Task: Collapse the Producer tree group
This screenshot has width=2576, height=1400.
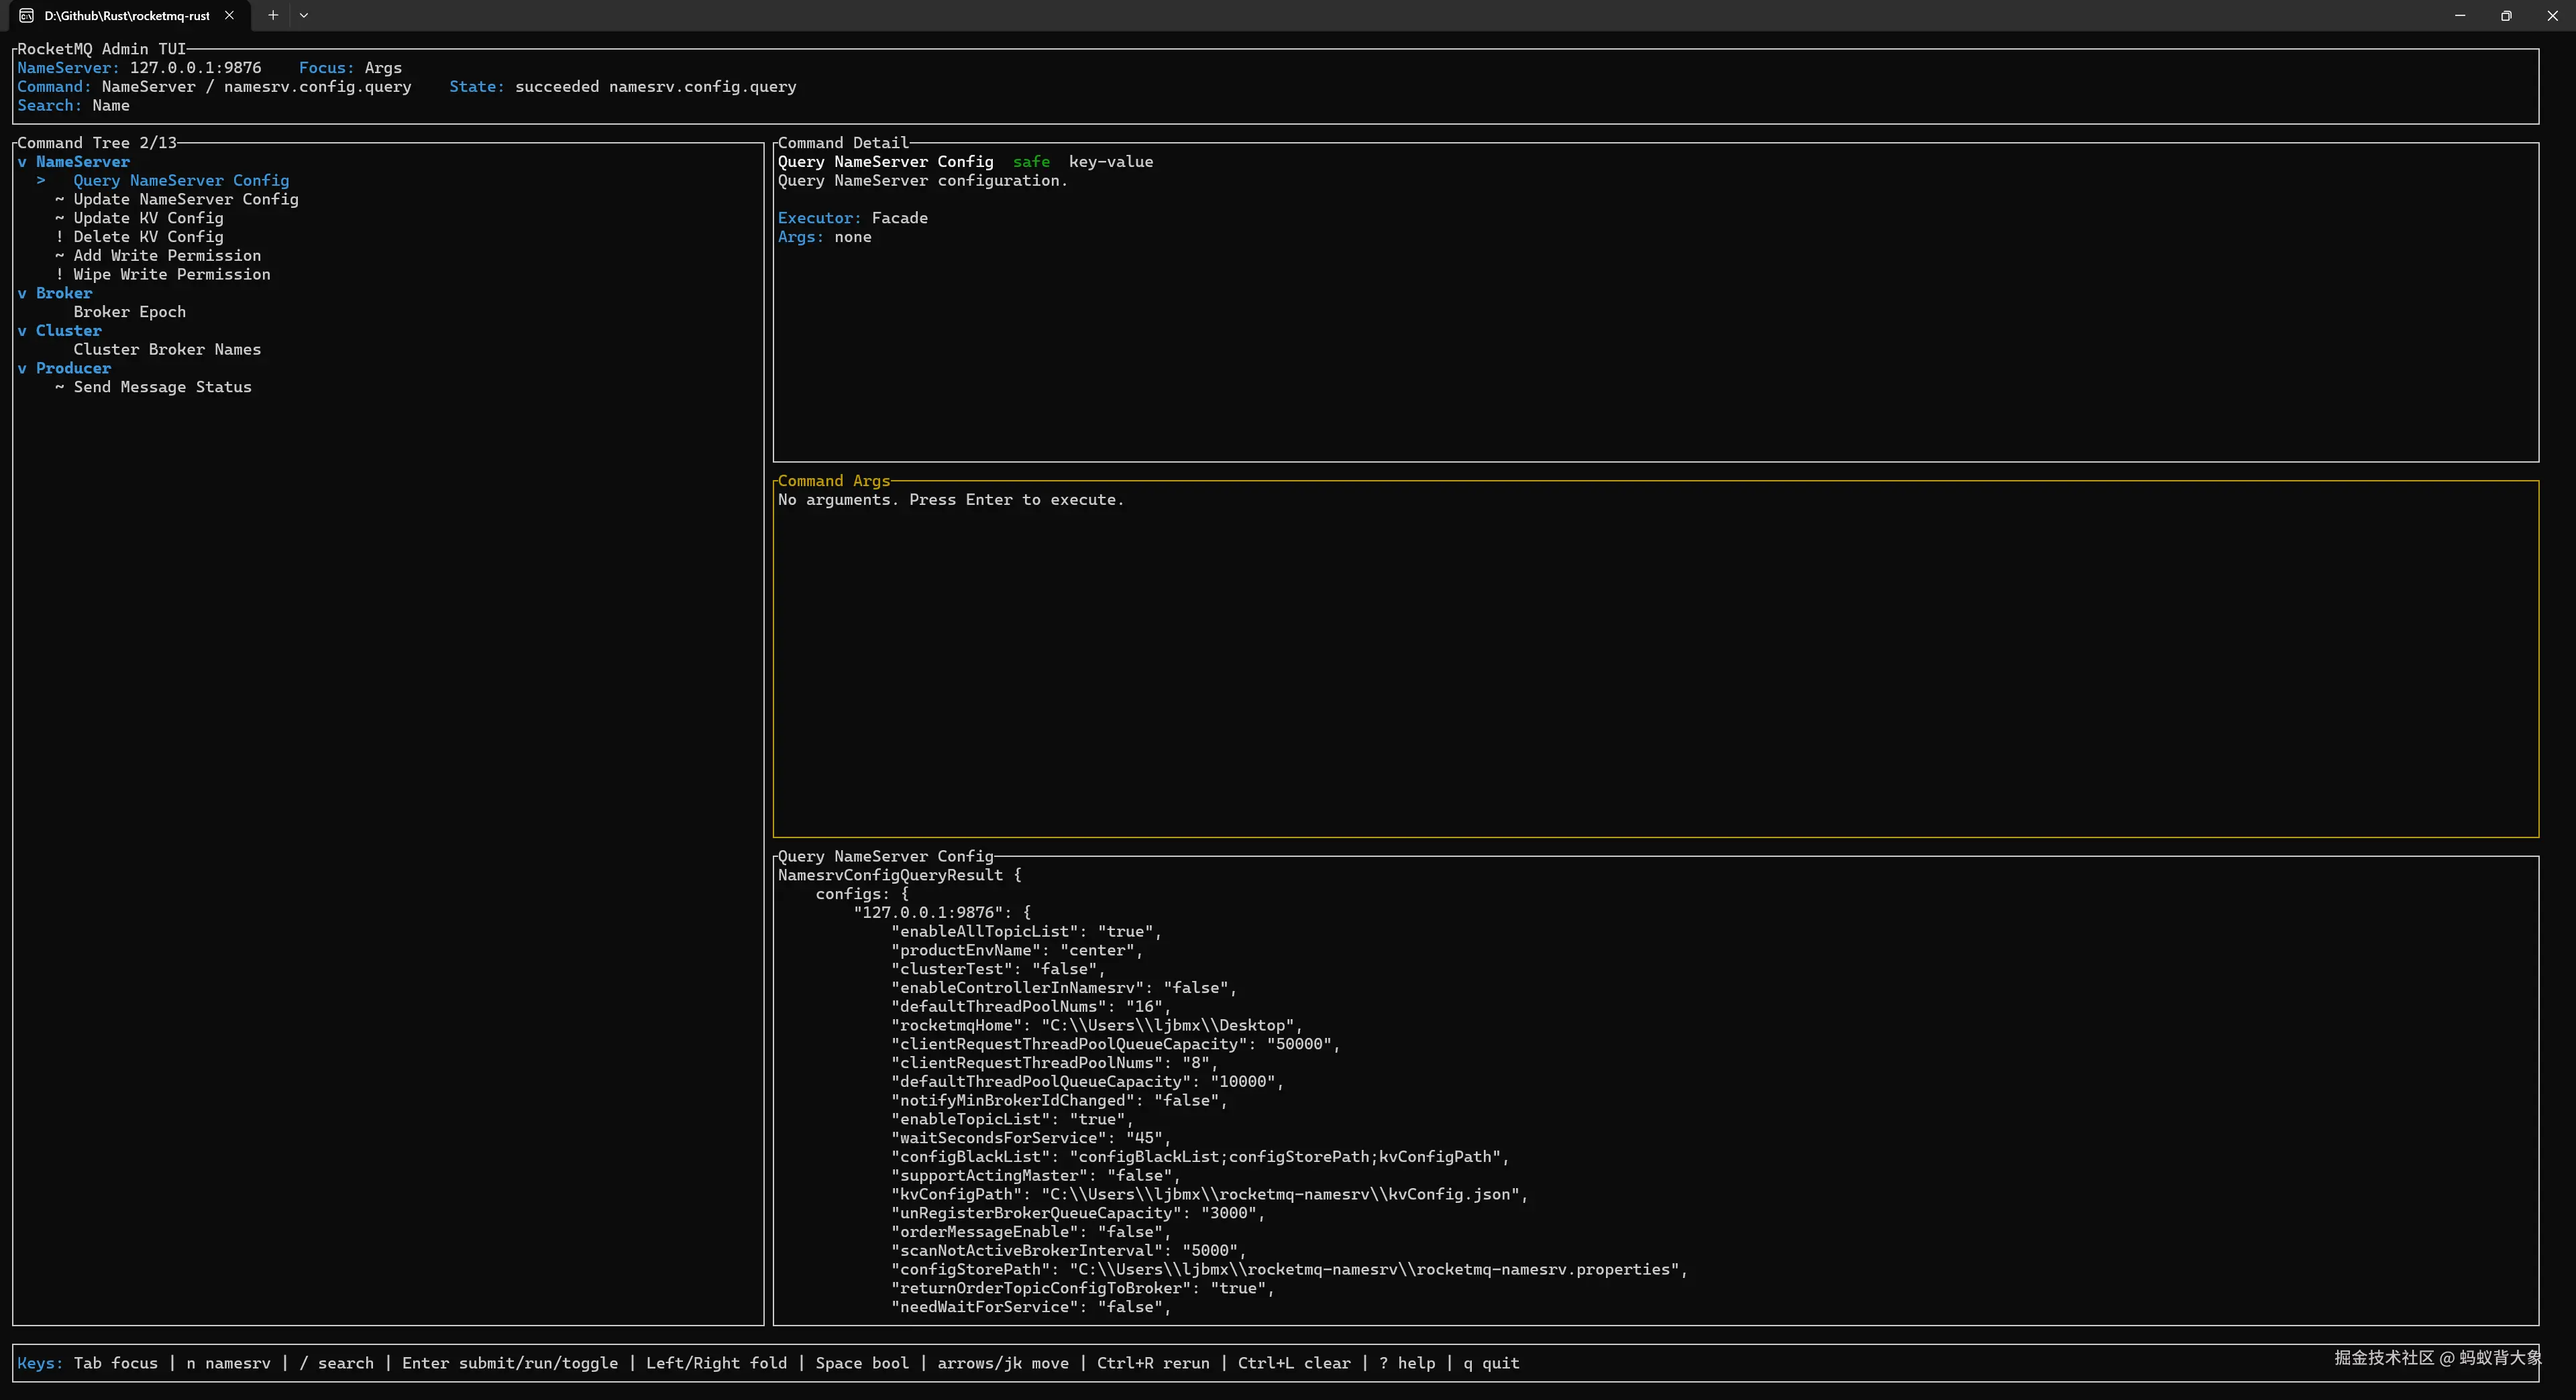Action: click(22, 369)
